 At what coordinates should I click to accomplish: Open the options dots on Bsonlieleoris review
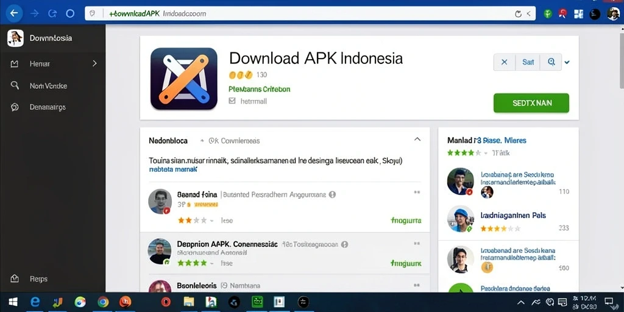point(417,285)
